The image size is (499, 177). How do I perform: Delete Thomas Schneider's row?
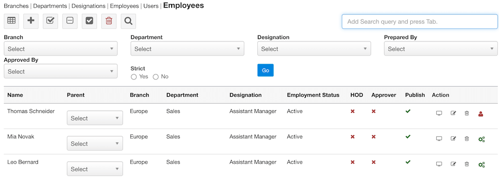click(466, 113)
